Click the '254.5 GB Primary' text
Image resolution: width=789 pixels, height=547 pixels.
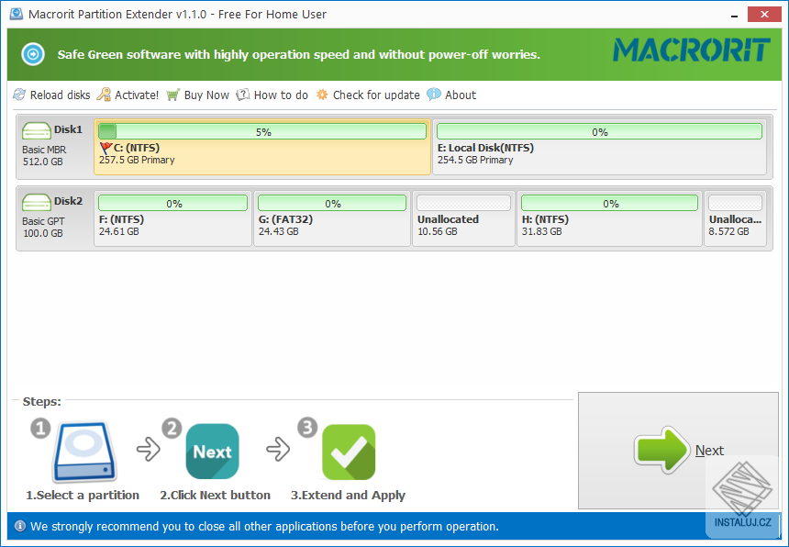475,160
